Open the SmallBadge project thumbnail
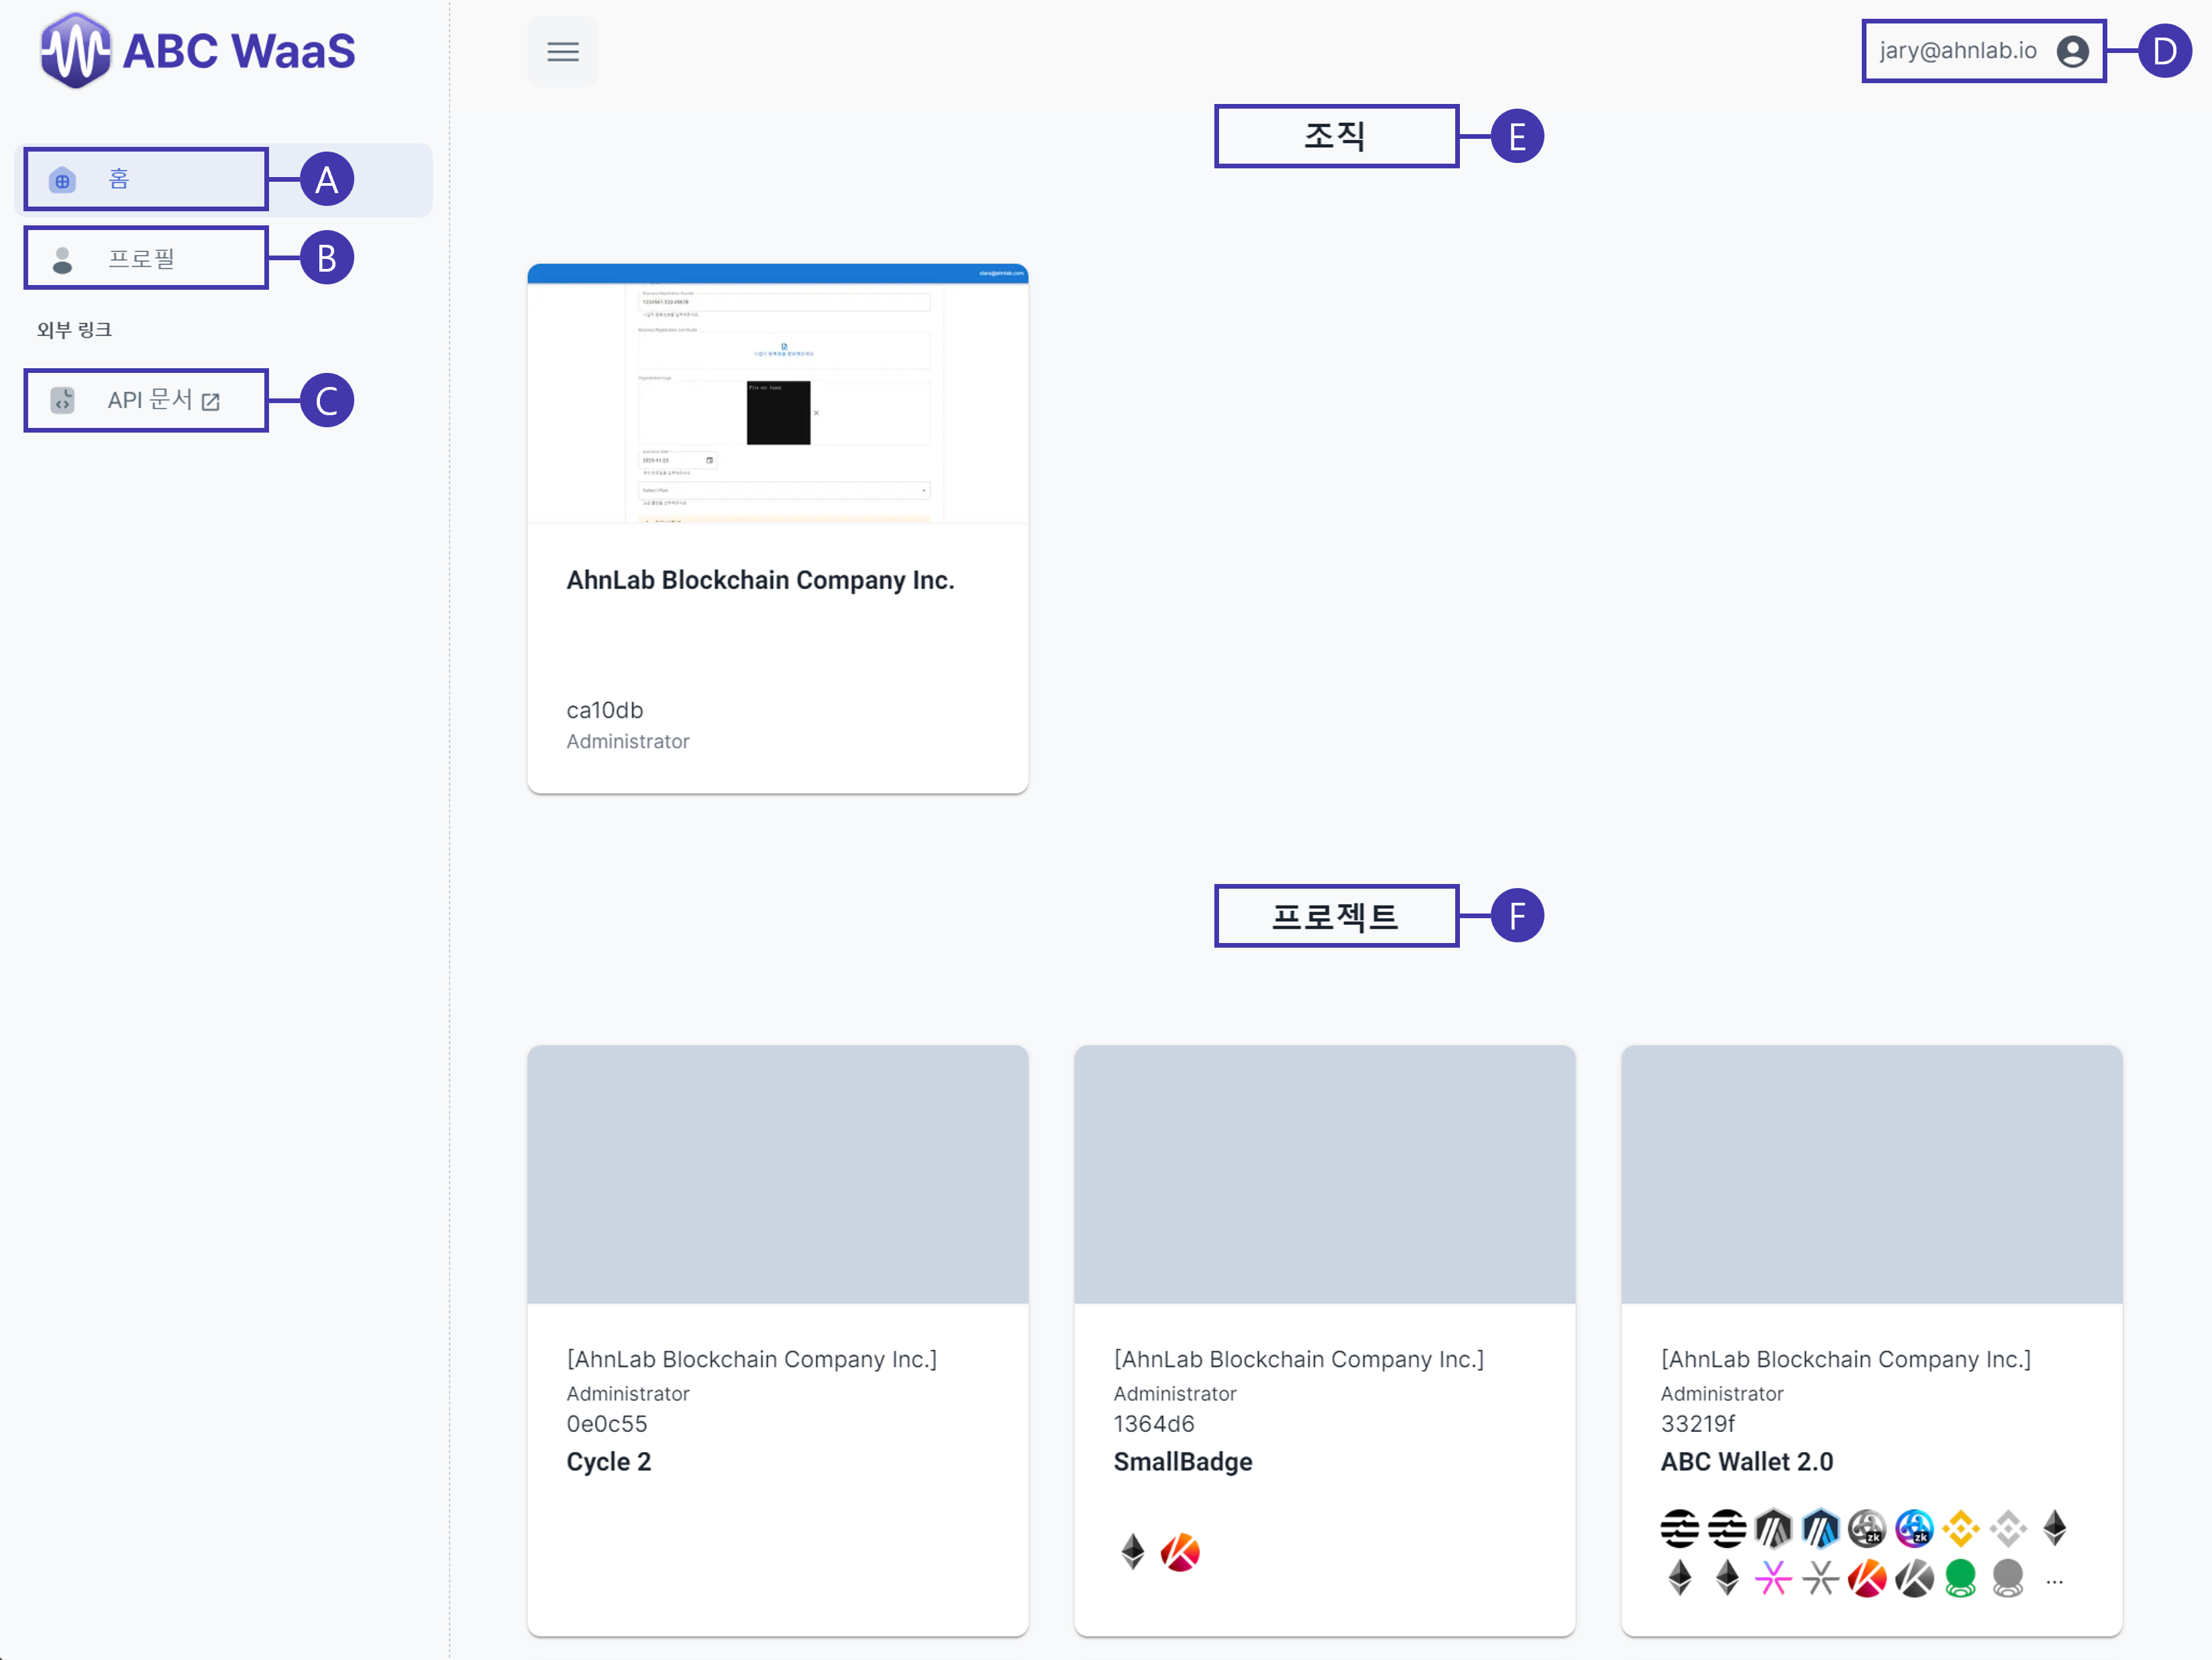The image size is (2212, 1660). [1325, 1174]
